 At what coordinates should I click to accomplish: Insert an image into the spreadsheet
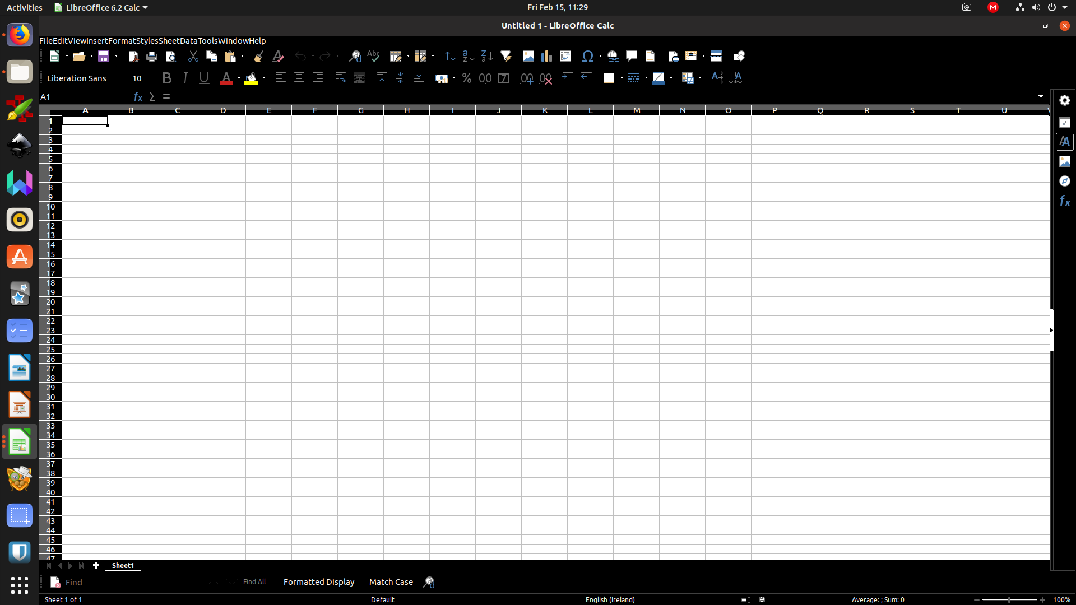[528, 56]
